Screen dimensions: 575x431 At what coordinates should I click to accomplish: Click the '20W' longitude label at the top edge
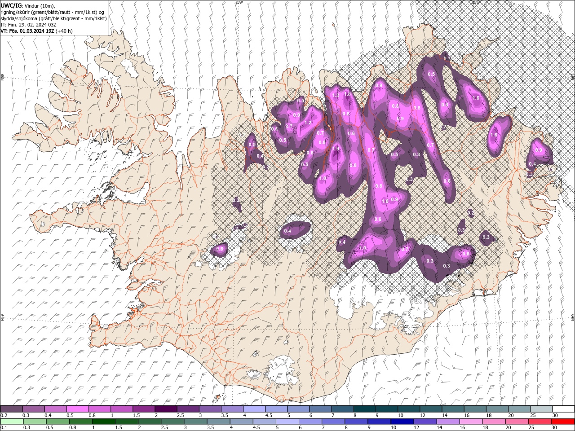tap(239, 2)
